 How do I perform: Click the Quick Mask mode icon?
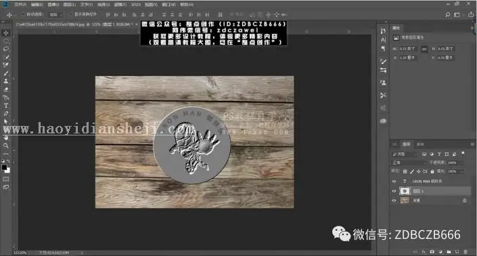6,179
